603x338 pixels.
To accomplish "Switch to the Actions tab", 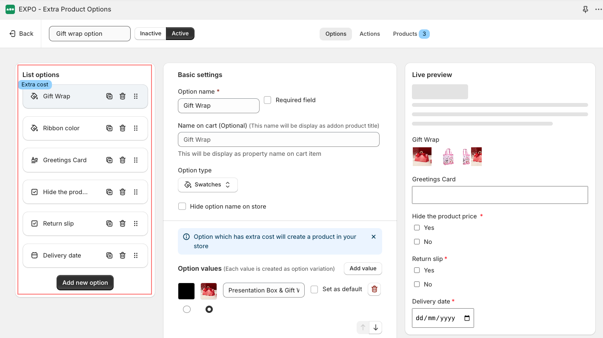I will point(370,34).
